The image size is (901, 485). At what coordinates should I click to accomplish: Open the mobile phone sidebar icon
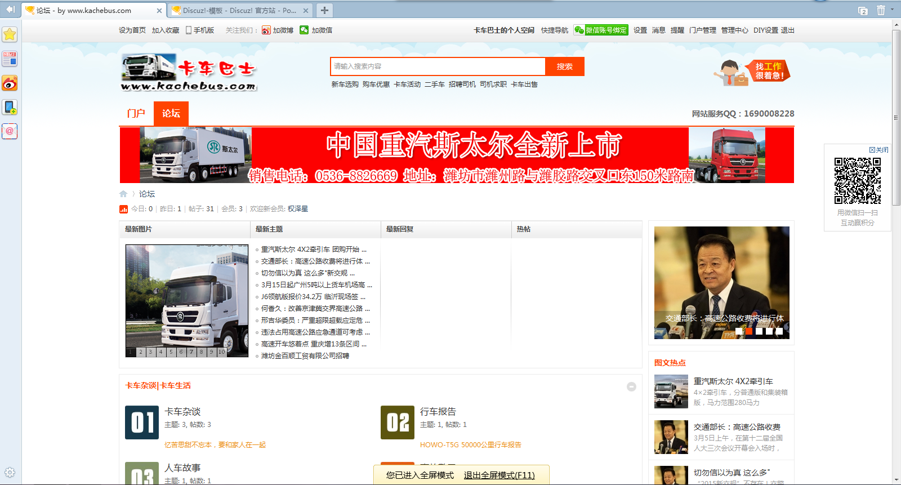[10, 107]
